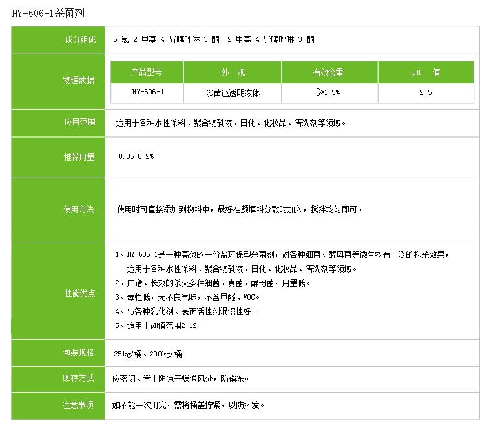491x432 pixels.
Task: Click the 产品型号 column header
Action: point(147,72)
